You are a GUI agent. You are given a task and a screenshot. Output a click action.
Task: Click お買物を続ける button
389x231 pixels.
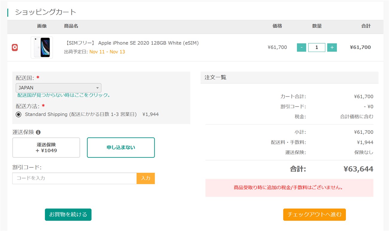pyautogui.click(x=68, y=215)
